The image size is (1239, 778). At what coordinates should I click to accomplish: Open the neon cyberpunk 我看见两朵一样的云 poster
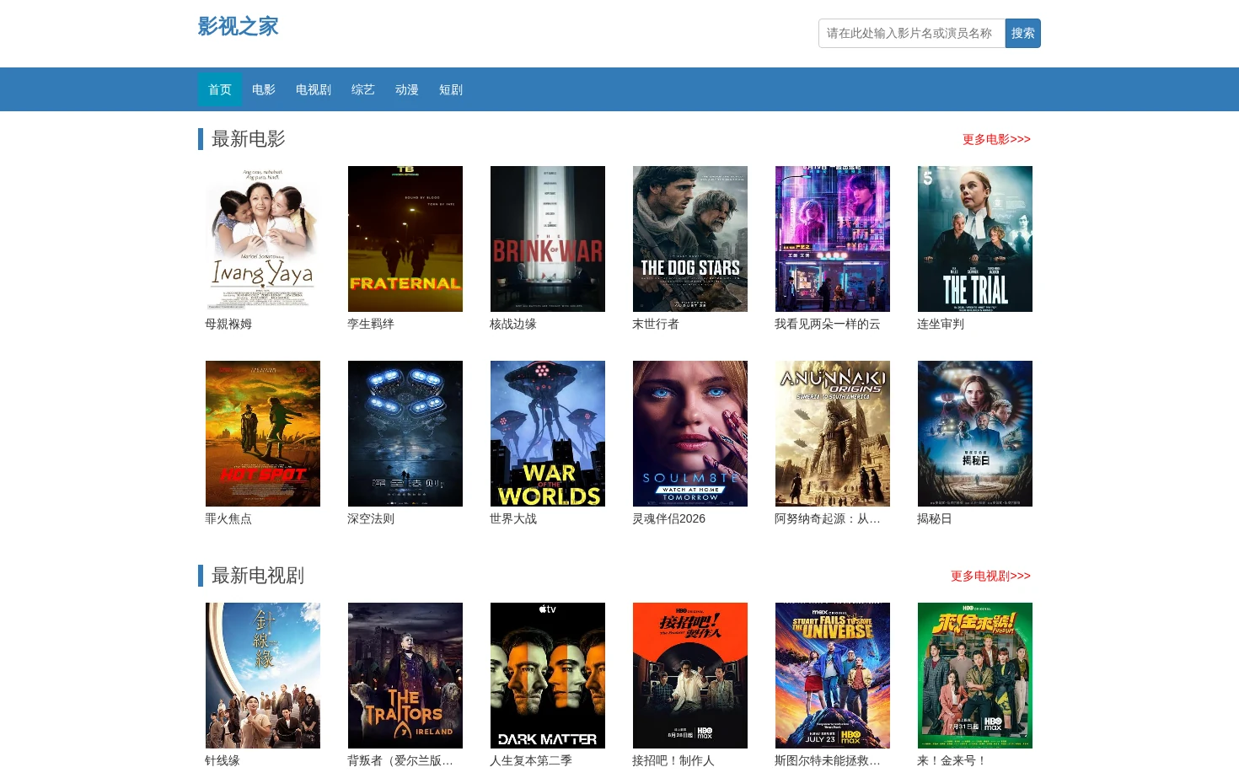click(833, 239)
